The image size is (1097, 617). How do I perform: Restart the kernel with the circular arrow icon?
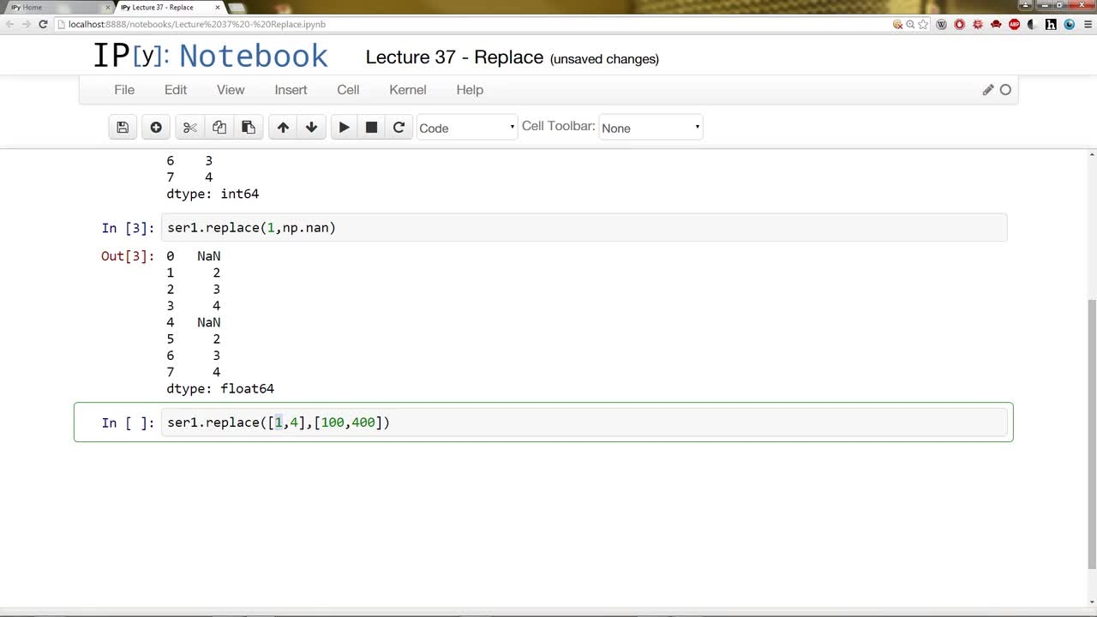(x=399, y=128)
